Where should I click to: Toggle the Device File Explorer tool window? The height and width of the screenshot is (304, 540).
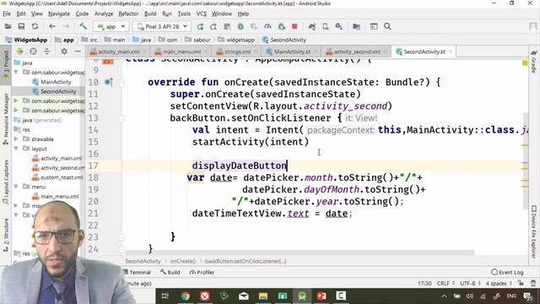pyautogui.click(x=534, y=231)
